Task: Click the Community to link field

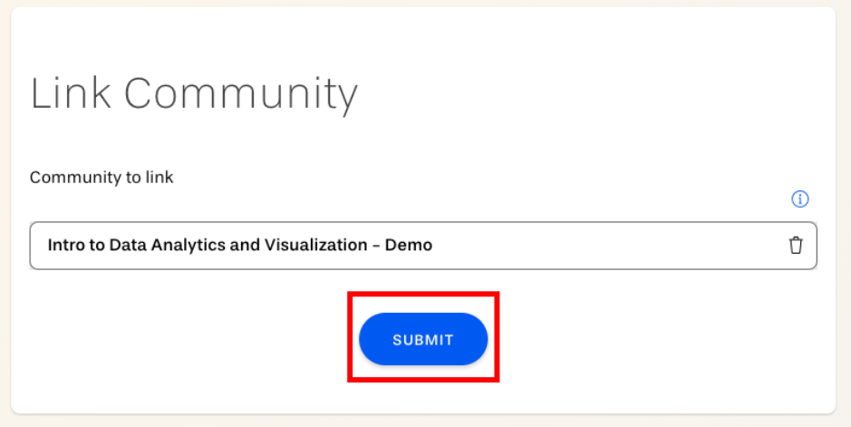Action: click(423, 246)
